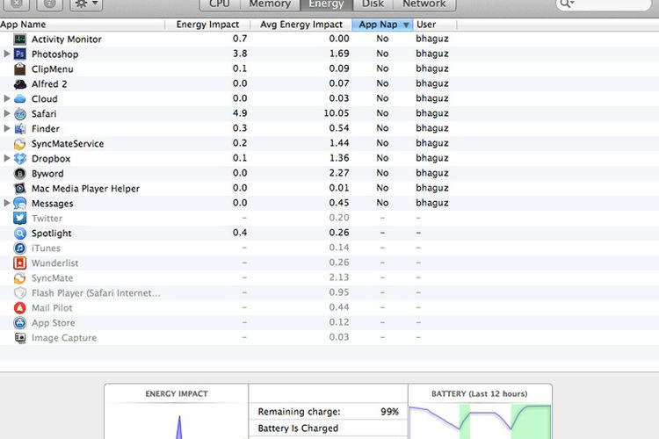The width and height of the screenshot is (659, 439).
Task: Click Photoshop's 3.8 energy impact value
Action: (x=240, y=54)
